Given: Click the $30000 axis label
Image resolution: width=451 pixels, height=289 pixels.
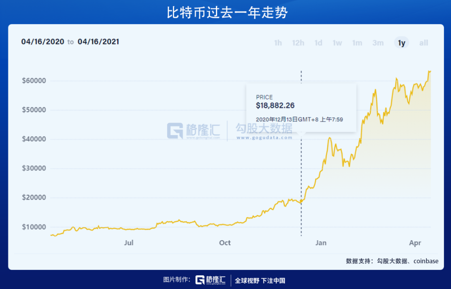Looking at the screenshot, I should pos(34,168).
